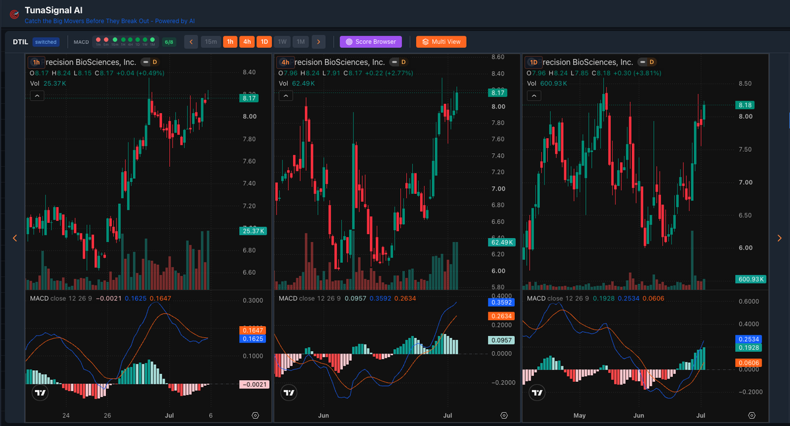Click MACD legend title in the 1h chart
This screenshot has height=426, width=790.
point(39,298)
